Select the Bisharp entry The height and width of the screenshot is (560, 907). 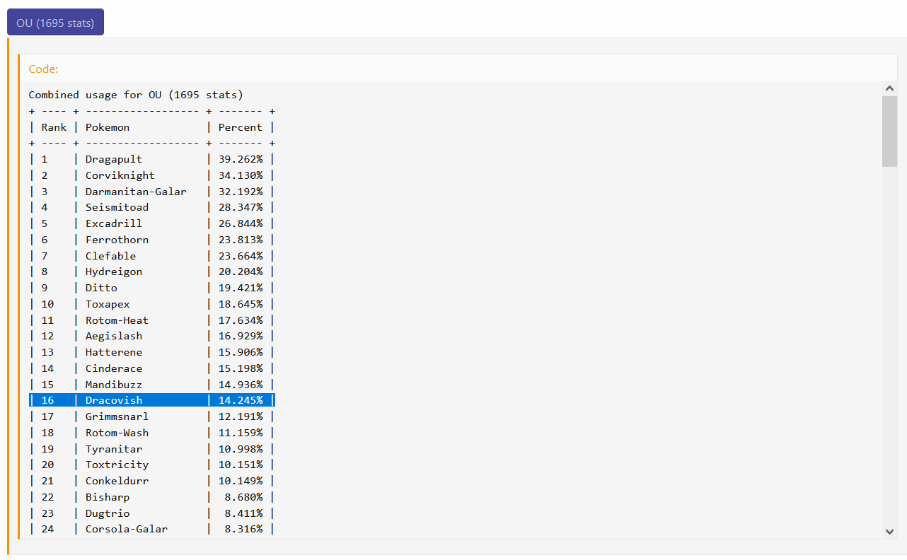[108, 497]
